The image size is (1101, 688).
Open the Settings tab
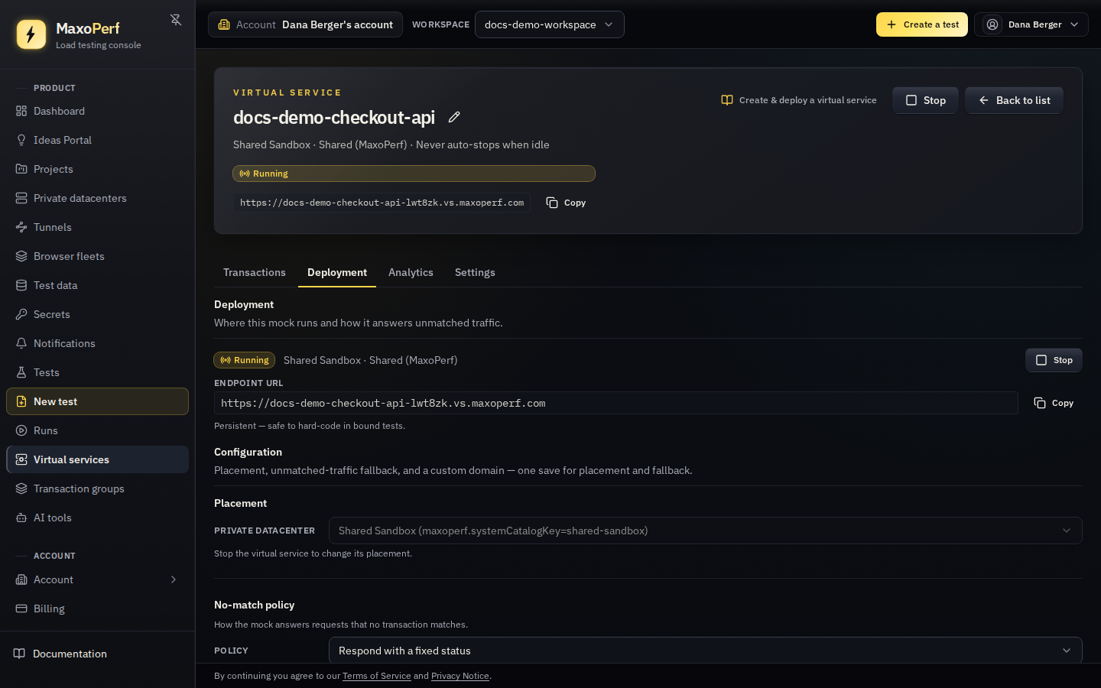[475, 272]
